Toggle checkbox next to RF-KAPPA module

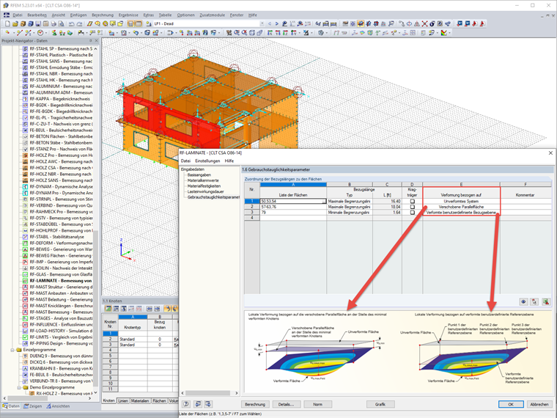tap(25, 99)
